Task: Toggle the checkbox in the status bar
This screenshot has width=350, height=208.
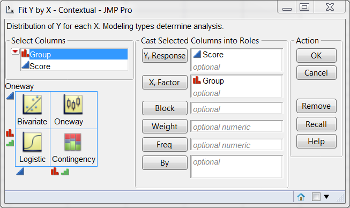Action: click(316, 197)
